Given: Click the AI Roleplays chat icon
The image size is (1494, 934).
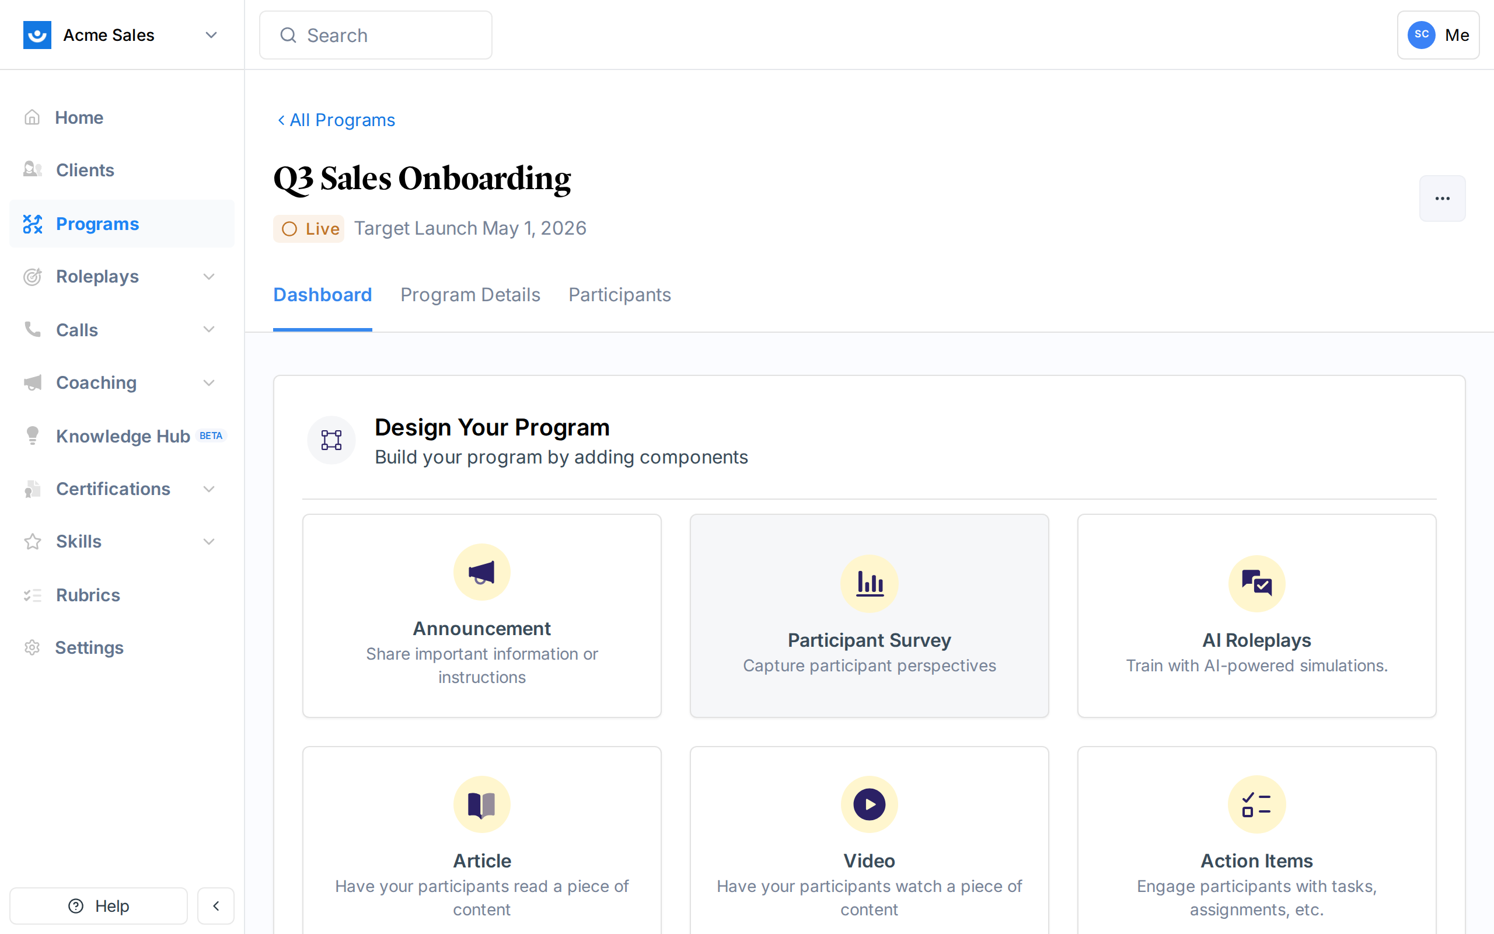Looking at the screenshot, I should pos(1256,583).
